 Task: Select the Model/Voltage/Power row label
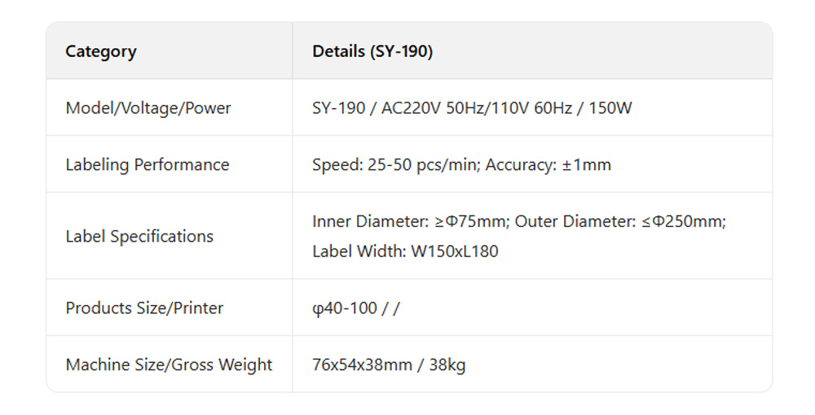tap(148, 107)
